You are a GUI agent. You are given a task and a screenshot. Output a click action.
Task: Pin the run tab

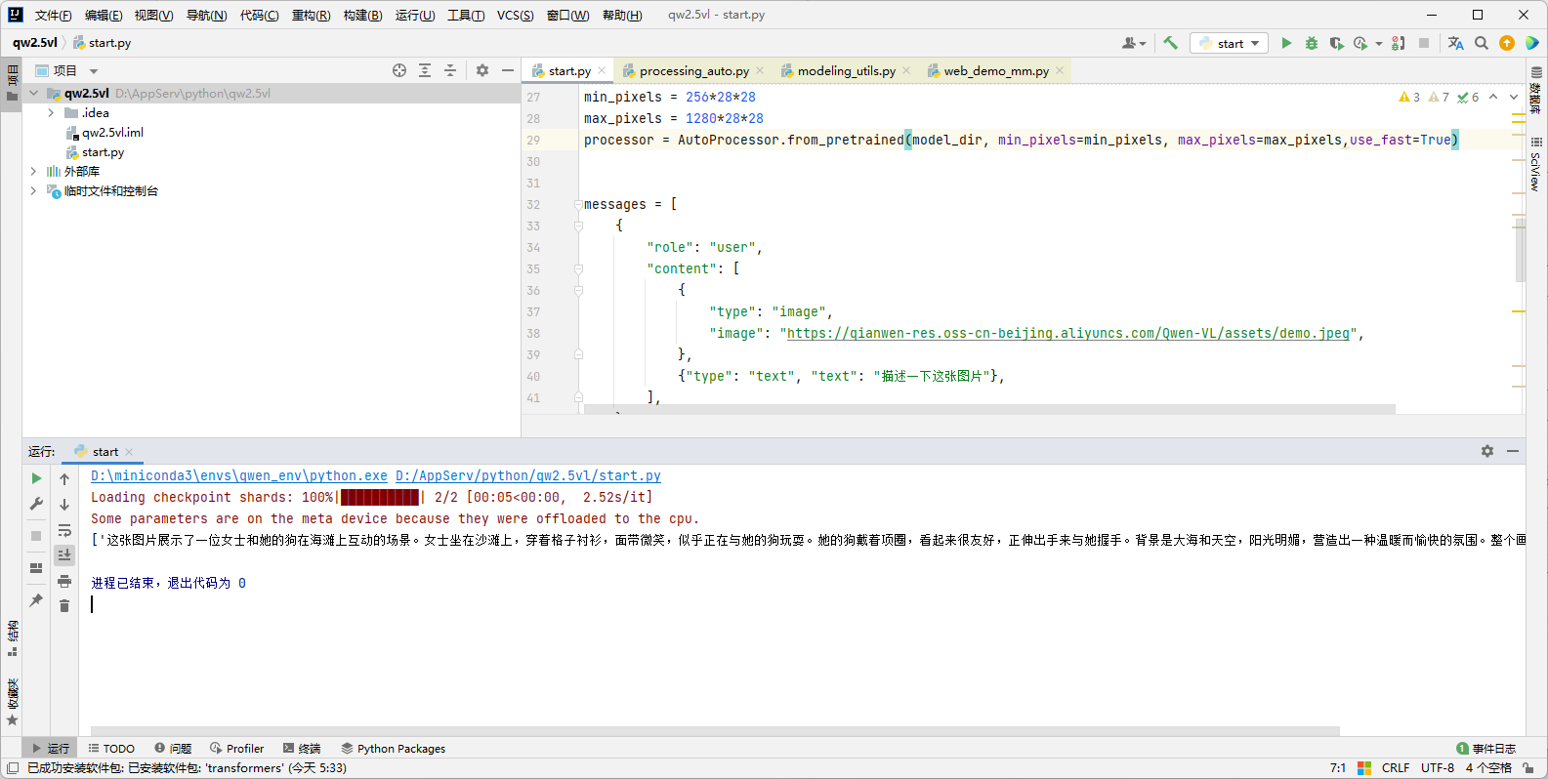point(36,599)
